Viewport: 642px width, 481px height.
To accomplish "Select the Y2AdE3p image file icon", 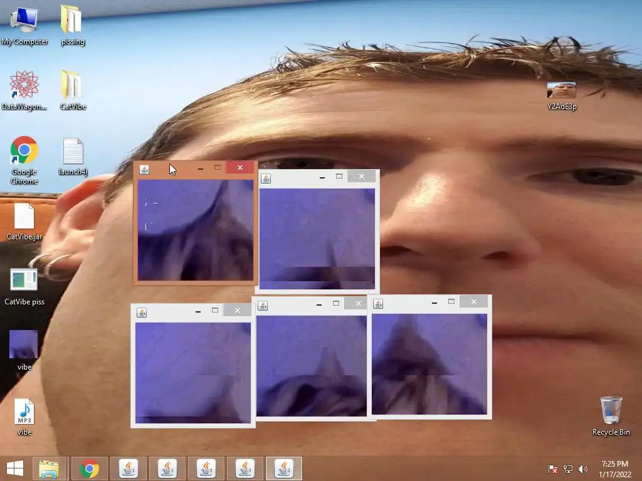I will [x=561, y=96].
